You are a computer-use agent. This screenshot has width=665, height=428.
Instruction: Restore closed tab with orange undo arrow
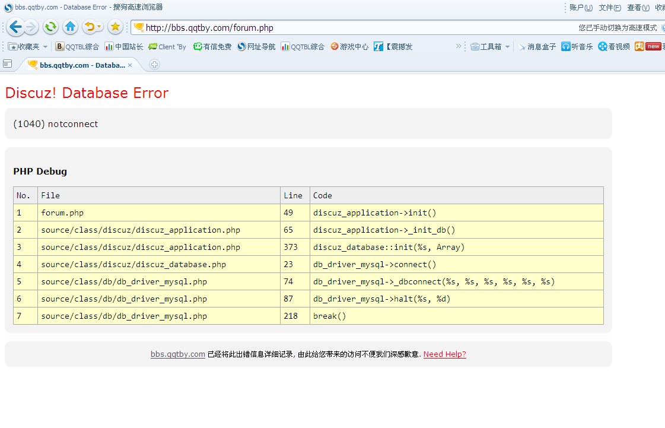[90, 27]
